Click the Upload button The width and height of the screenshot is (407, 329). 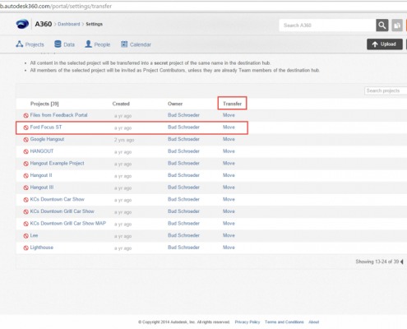coord(385,44)
